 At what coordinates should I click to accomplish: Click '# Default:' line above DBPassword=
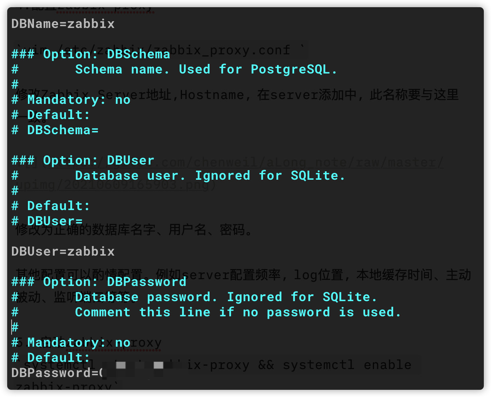click(x=51, y=358)
